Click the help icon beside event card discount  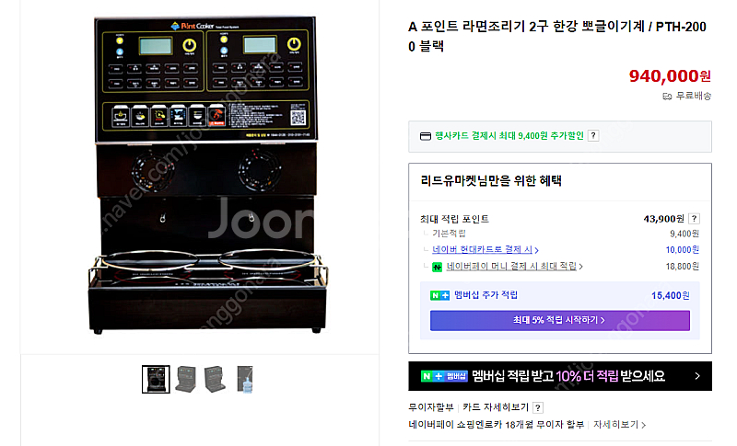tap(593, 135)
